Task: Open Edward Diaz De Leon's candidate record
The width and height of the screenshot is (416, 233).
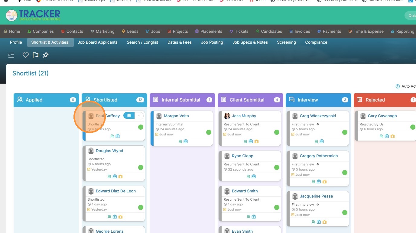Action: 116,191
